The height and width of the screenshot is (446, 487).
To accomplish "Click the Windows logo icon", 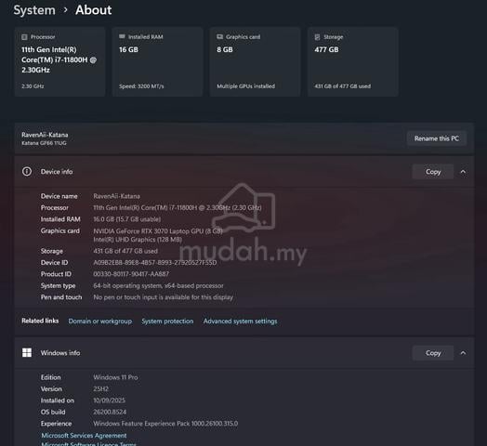I will [x=27, y=352].
